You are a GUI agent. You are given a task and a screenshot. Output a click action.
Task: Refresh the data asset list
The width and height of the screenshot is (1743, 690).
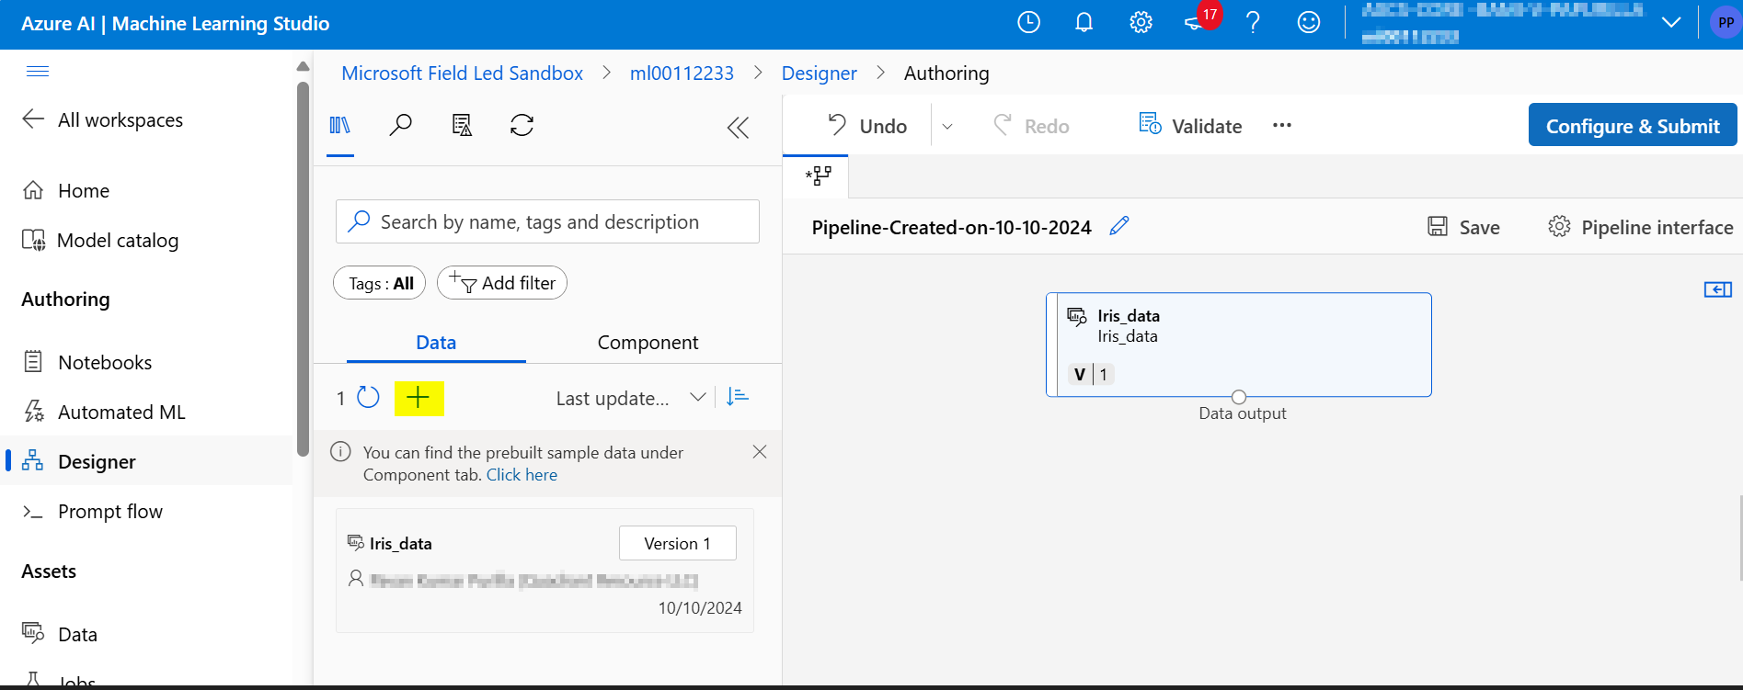pos(368,397)
